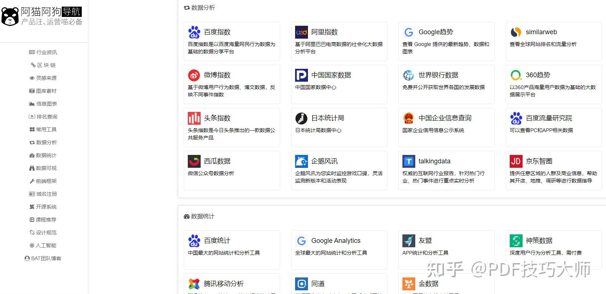Open 设计规范 sidebar item

pos(43,233)
